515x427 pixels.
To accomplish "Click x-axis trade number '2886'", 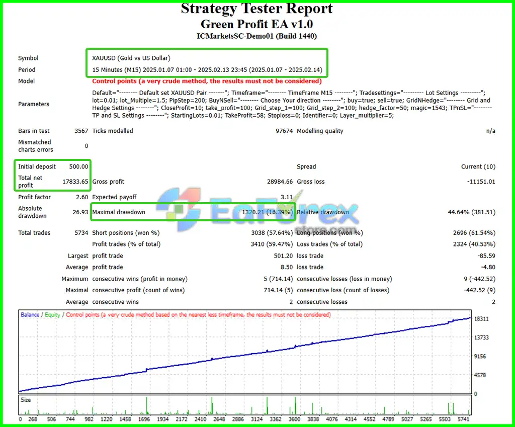I will (x=238, y=419).
